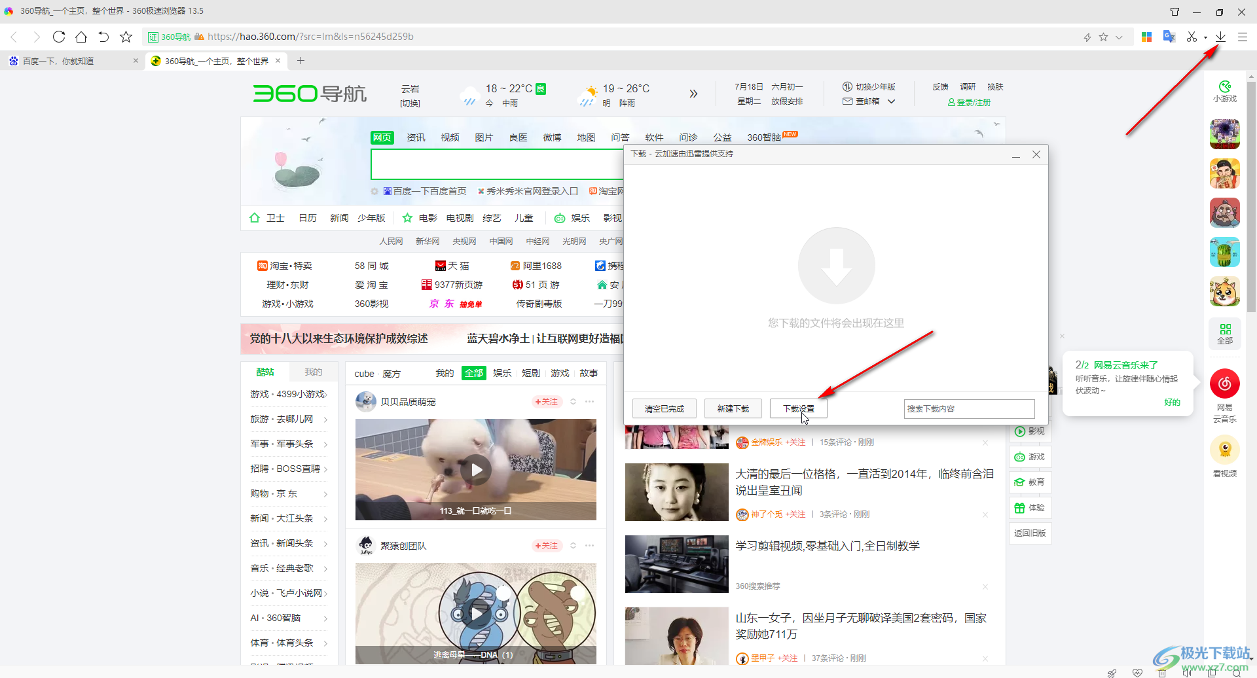Click 新建下载 button
Screen dimensions: 1257x678
(x=733, y=408)
